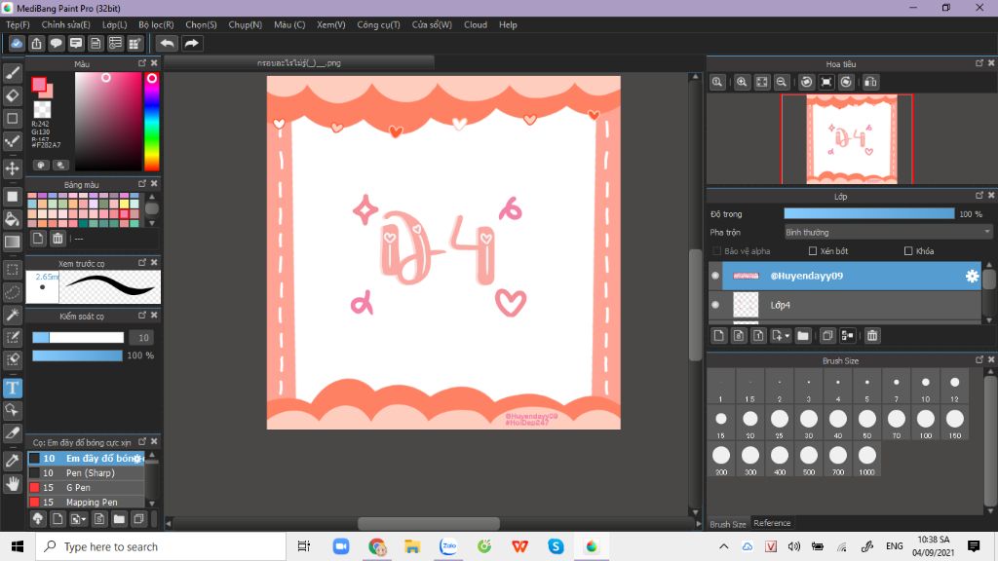Image resolution: width=998 pixels, height=561 pixels.
Task: Rotate canvas left in the navigator
Action: point(806,82)
